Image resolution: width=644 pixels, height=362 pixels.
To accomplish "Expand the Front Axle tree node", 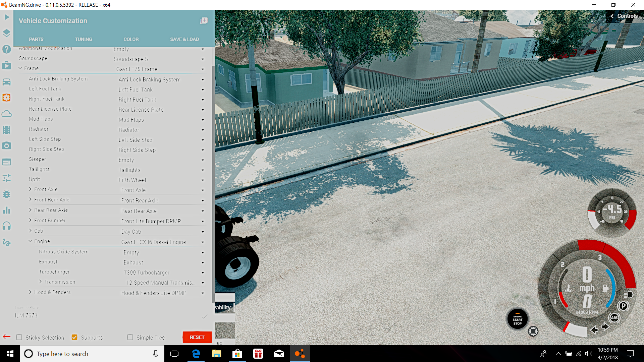I will [x=30, y=189].
